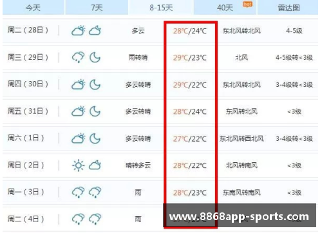Click night rain icon for 周二（4日）

pyautogui.click(x=95, y=219)
